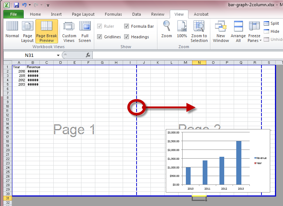
Task: Click the Redo button
Action: (x=36, y=5)
